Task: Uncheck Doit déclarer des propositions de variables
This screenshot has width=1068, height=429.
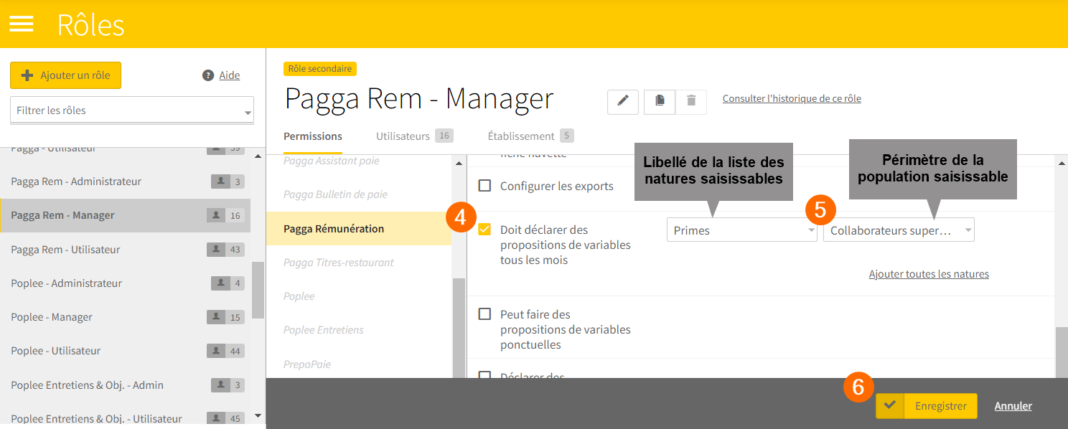Action: click(x=485, y=230)
